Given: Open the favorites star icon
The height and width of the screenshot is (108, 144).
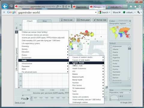Looking at the screenshot, I should coord(135,7).
